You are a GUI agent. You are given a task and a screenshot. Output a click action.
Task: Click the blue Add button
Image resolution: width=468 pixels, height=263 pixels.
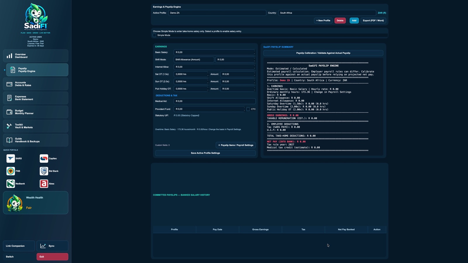(354, 20)
